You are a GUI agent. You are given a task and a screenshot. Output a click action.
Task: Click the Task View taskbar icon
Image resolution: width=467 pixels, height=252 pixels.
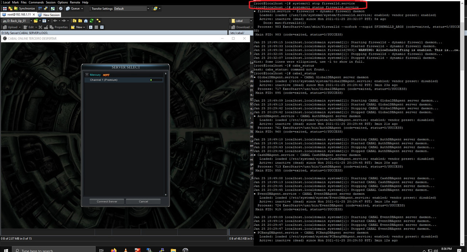101,250
